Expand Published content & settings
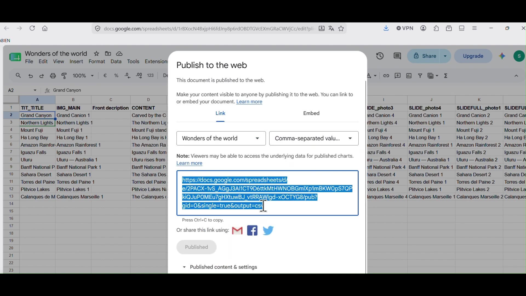 coord(221,267)
